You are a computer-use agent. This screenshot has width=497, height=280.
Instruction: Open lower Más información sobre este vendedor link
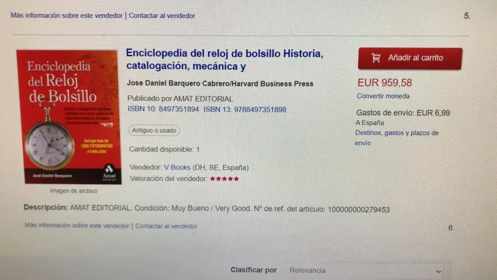(77, 225)
